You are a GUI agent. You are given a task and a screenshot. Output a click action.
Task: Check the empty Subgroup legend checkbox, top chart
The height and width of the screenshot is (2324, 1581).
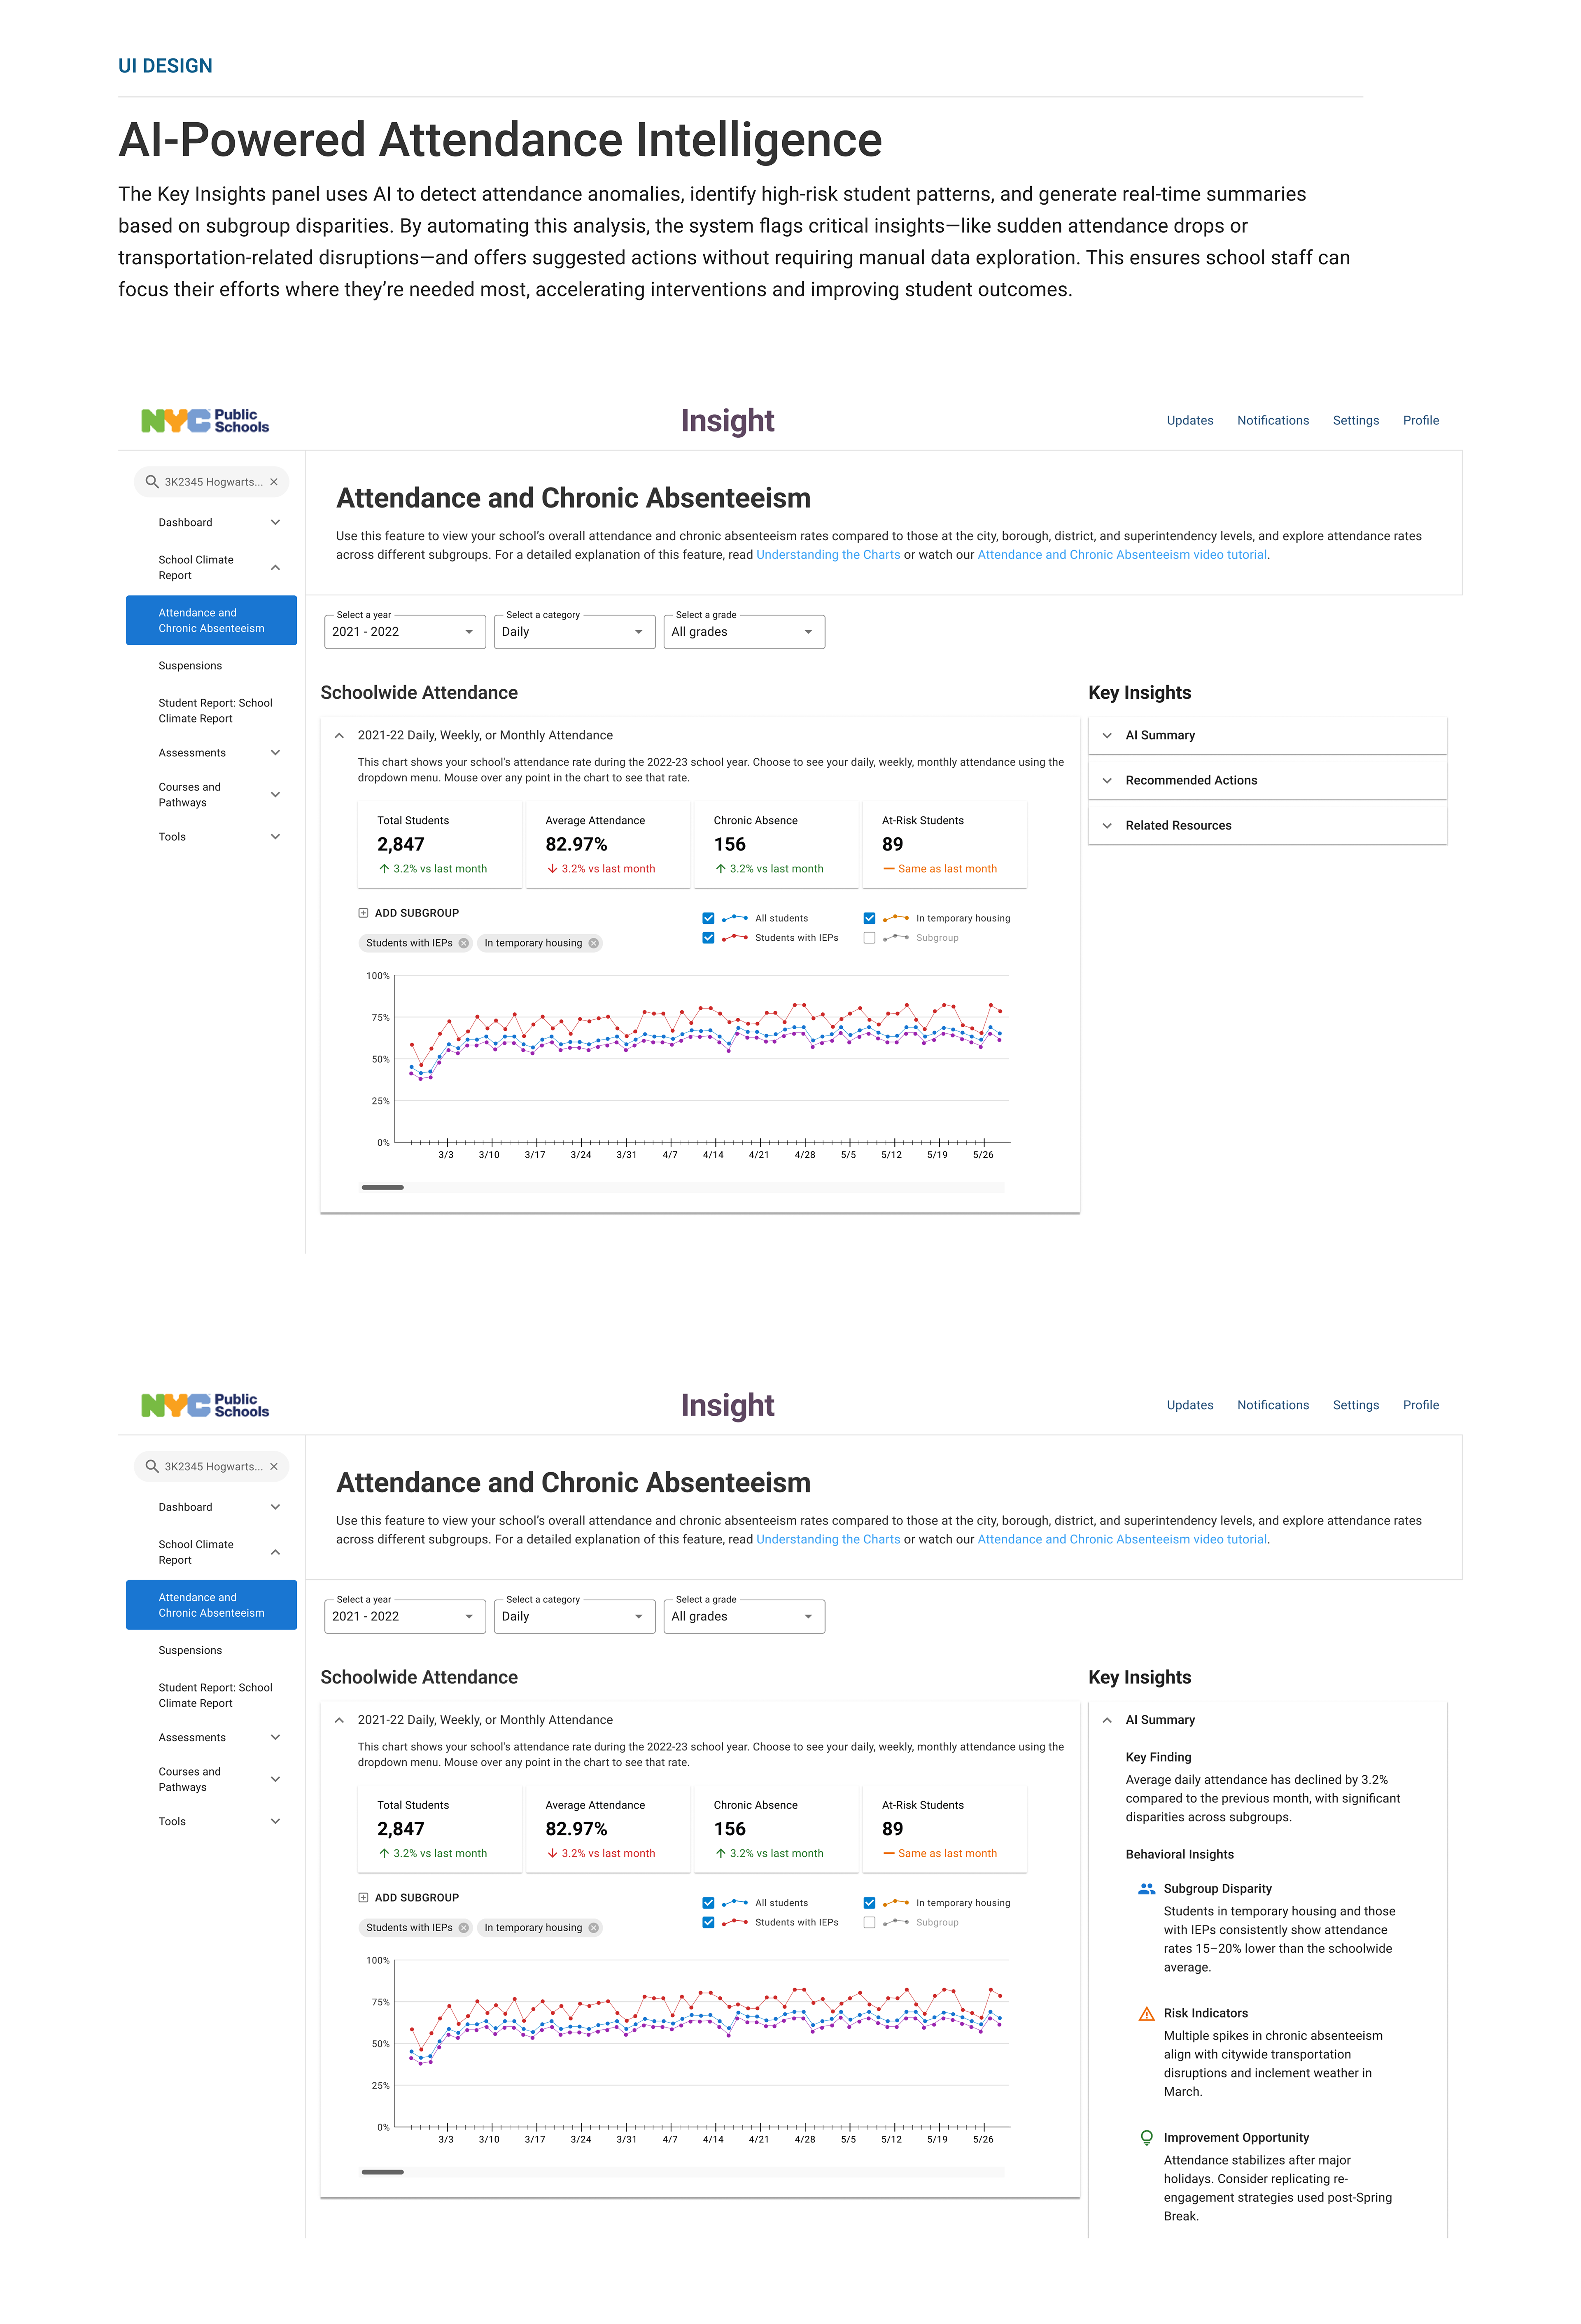pyautogui.click(x=869, y=938)
